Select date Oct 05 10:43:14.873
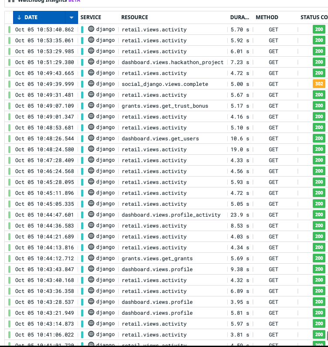Image resolution: width=328 pixels, height=347 pixels. pyautogui.click(x=44, y=324)
